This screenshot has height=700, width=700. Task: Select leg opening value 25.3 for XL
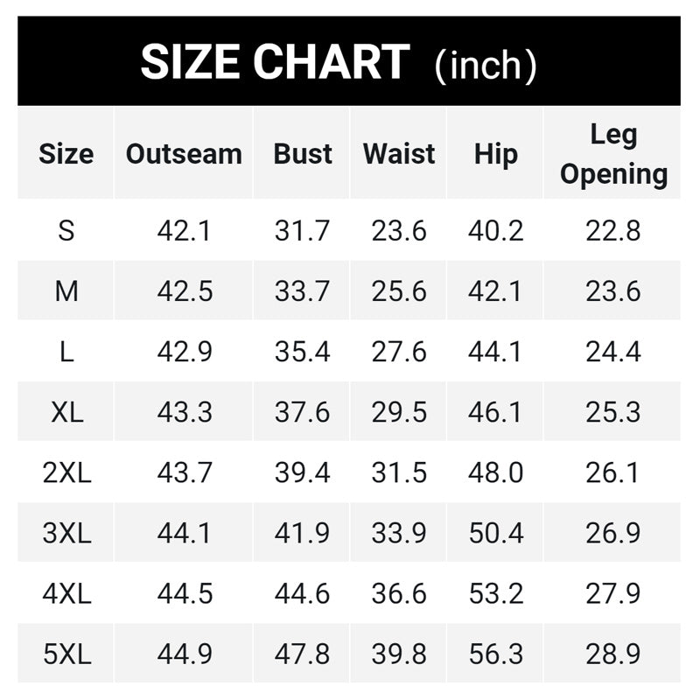(613, 412)
